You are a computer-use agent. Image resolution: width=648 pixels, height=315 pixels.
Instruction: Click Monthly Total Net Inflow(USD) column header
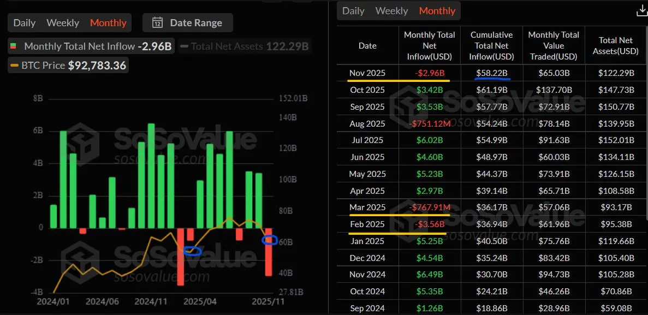pos(430,45)
